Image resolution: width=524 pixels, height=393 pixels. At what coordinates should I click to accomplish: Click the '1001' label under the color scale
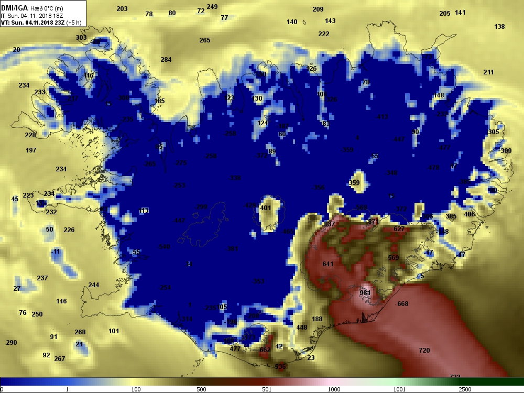[399, 389]
